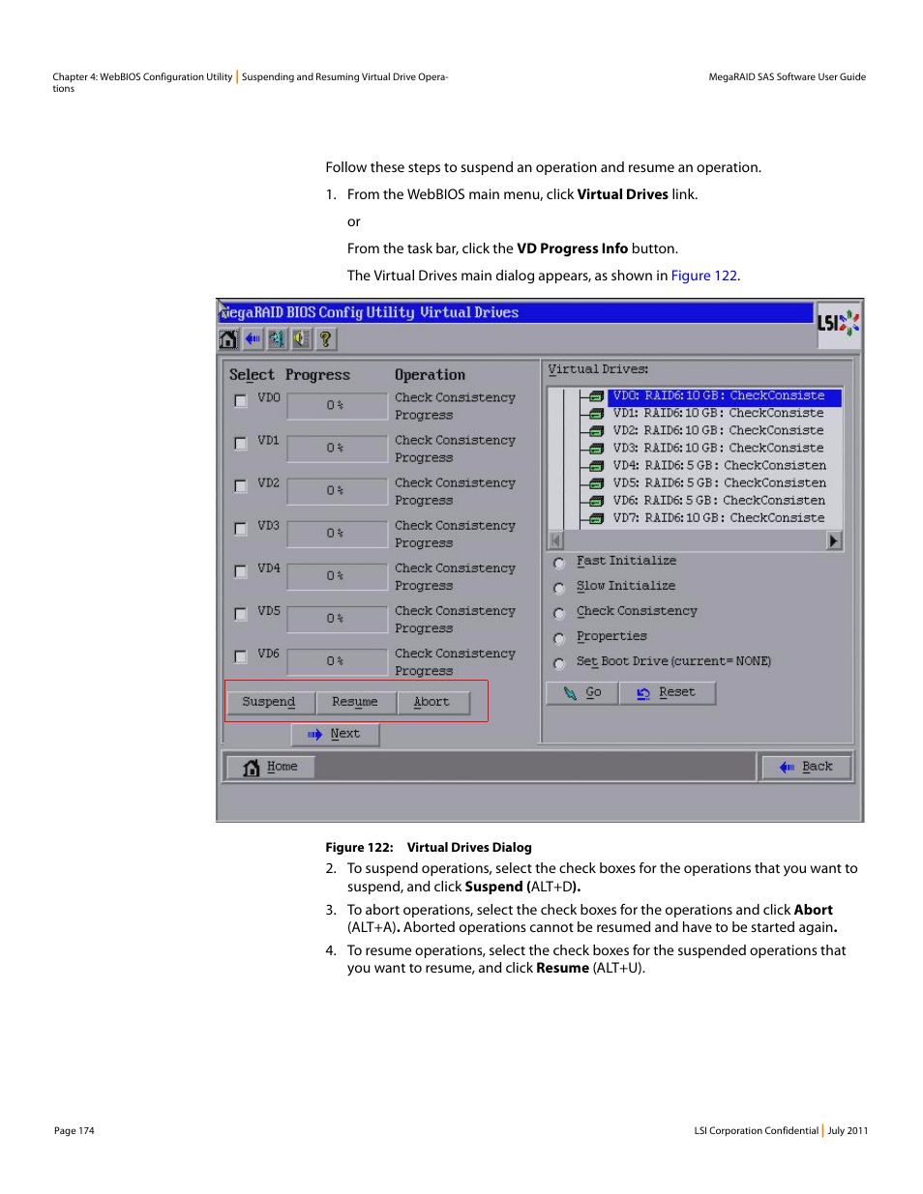
Task: Select VD1 RAID6 10 GB in the list
Action: pyautogui.click(x=719, y=414)
